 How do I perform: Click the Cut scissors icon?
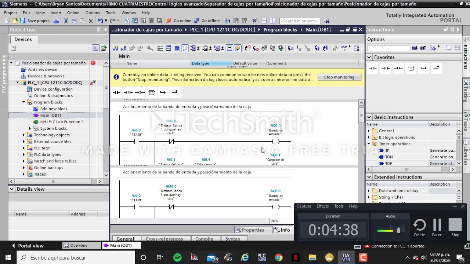point(66,21)
